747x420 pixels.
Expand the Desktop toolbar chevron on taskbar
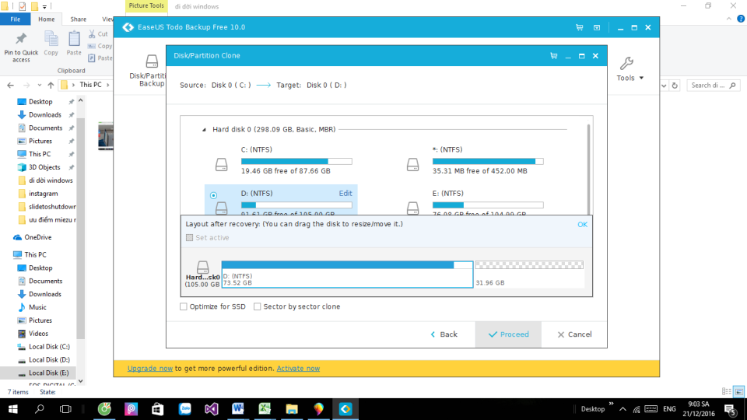pyautogui.click(x=612, y=404)
